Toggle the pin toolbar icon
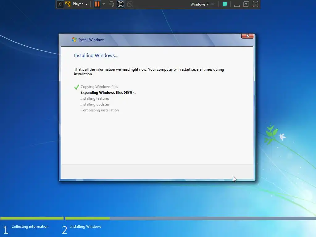Viewport: 316px width, 237px height. [60, 4]
